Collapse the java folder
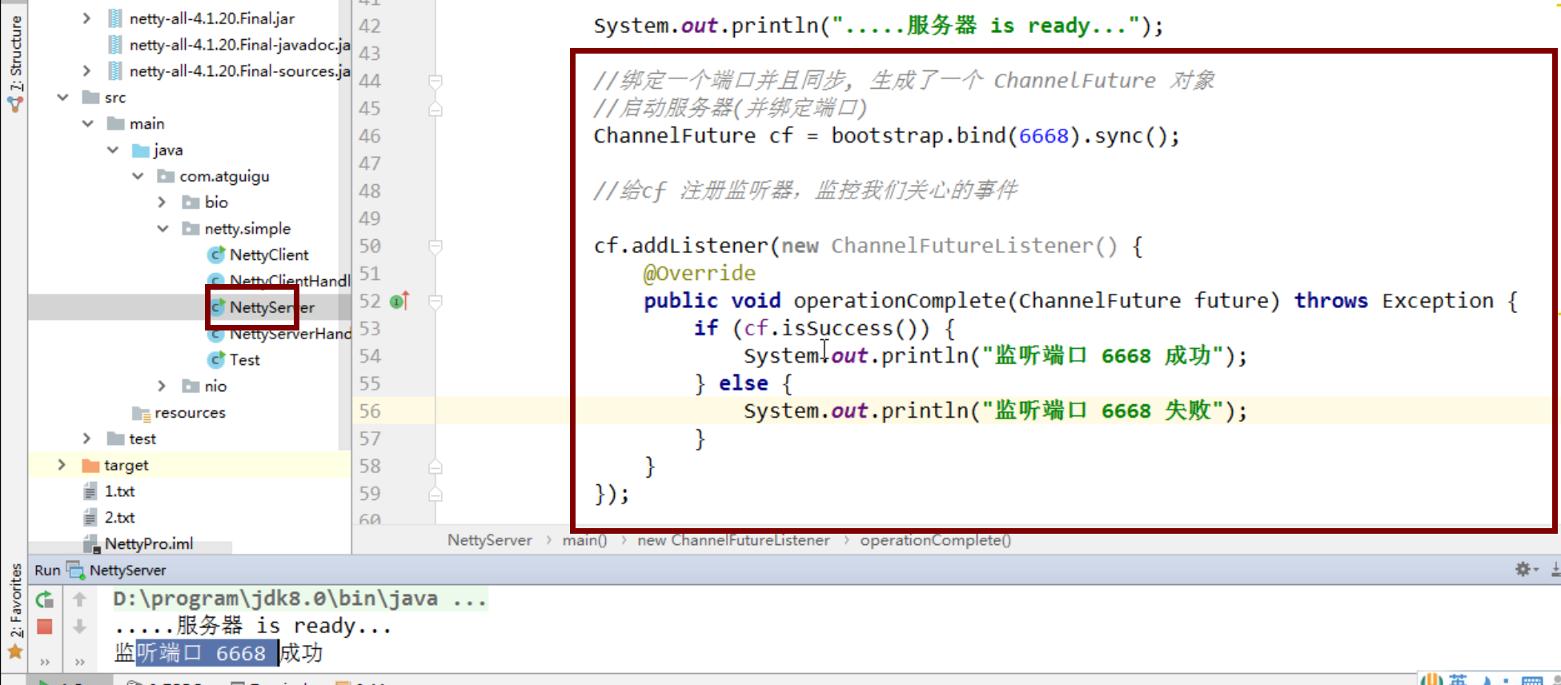The width and height of the screenshot is (1561, 685). pyautogui.click(x=113, y=150)
